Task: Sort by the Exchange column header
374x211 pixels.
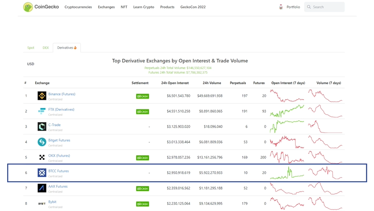Action: pos(42,83)
